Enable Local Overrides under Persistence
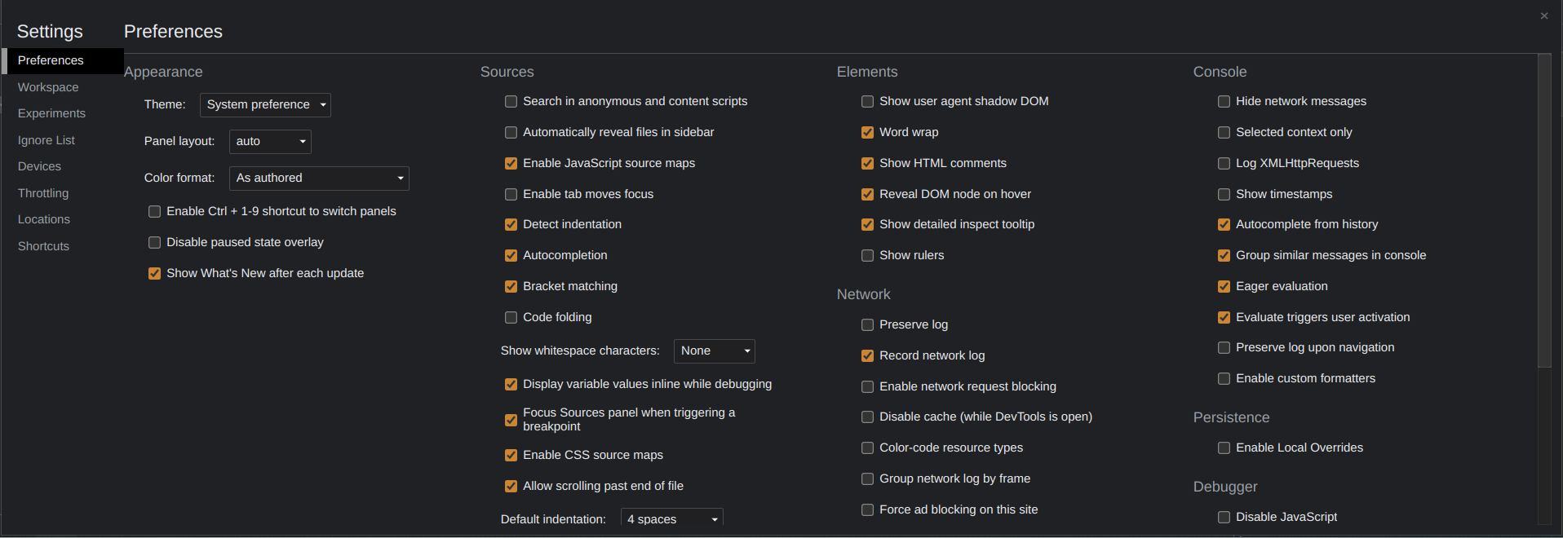The height and width of the screenshot is (538, 1563). click(1224, 448)
